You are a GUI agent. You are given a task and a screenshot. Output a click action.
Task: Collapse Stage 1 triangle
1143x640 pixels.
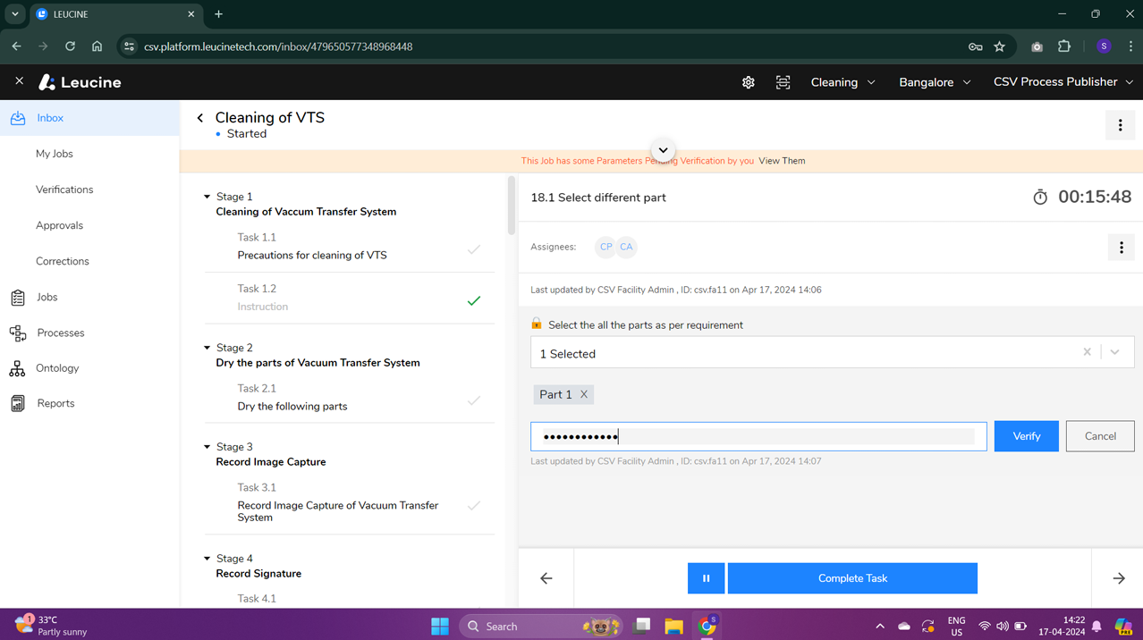point(207,197)
